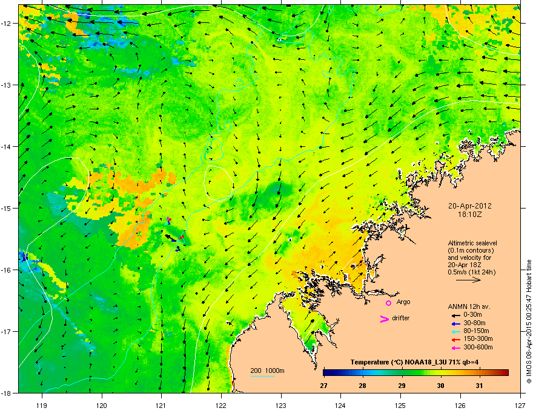This screenshot has width=533, height=411.
Task: Click the '300-600m' depth label
Action: 478,347
